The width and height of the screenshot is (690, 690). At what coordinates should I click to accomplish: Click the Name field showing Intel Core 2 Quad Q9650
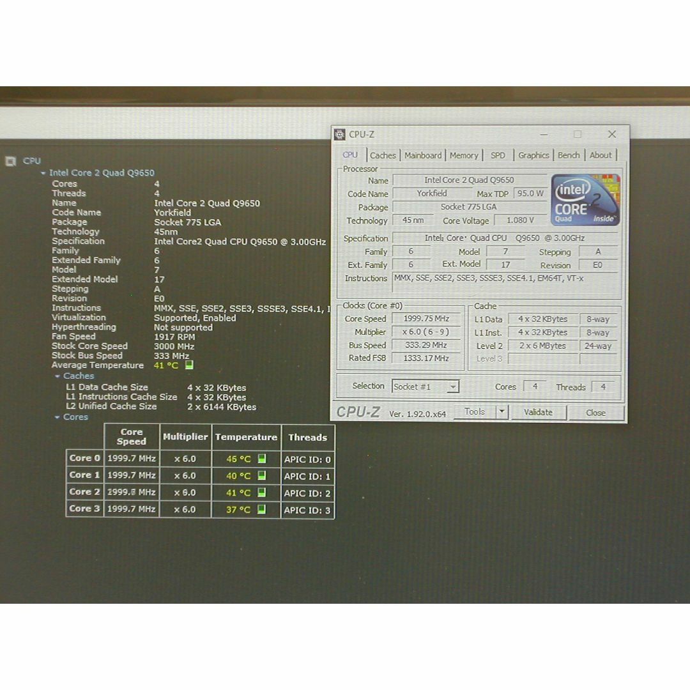click(469, 180)
